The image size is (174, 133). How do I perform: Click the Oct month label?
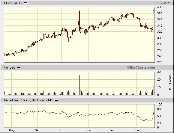(61, 130)
